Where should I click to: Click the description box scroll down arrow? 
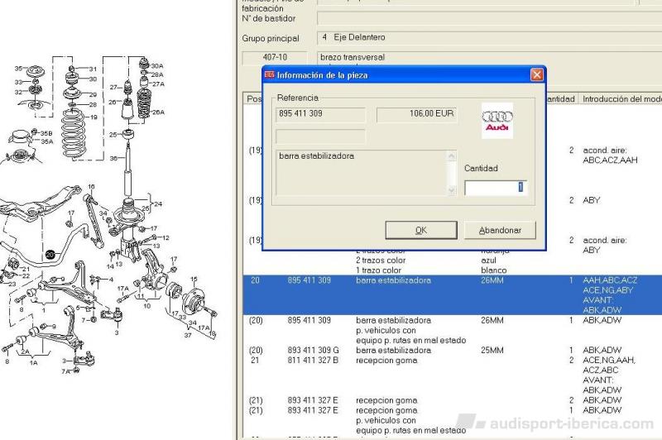(x=451, y=190)
